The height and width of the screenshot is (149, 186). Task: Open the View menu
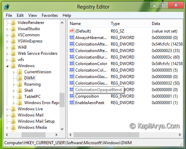(32, 15)
